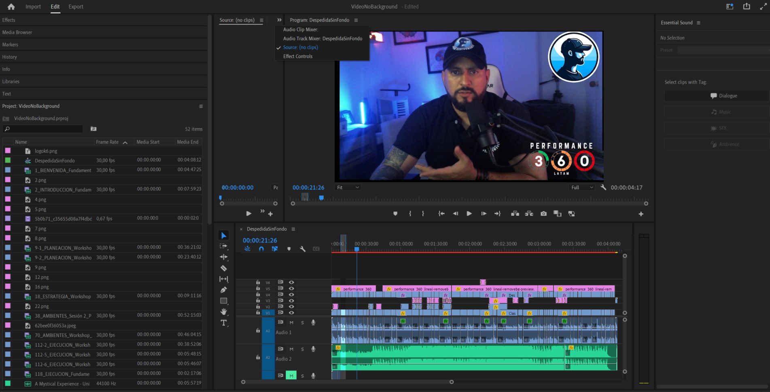Open the Full playback resolution dropdown
The image size is (770, 392).
pos(582,188)
